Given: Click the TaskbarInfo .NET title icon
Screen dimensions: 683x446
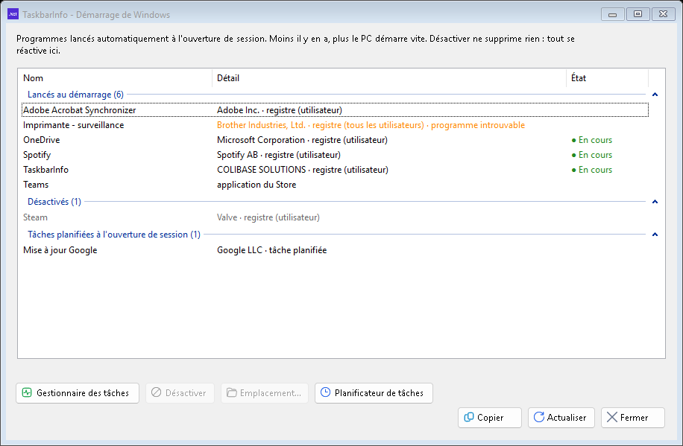Looking at the screenshot, I should pyautogui.click(x=13, y=14).
